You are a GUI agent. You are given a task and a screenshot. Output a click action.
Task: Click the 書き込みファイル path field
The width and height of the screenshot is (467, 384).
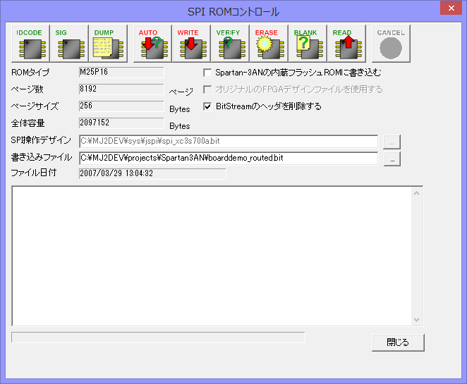click(228, 159)
